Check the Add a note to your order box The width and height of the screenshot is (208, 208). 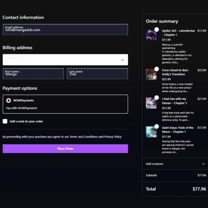(x=5, y=121)
